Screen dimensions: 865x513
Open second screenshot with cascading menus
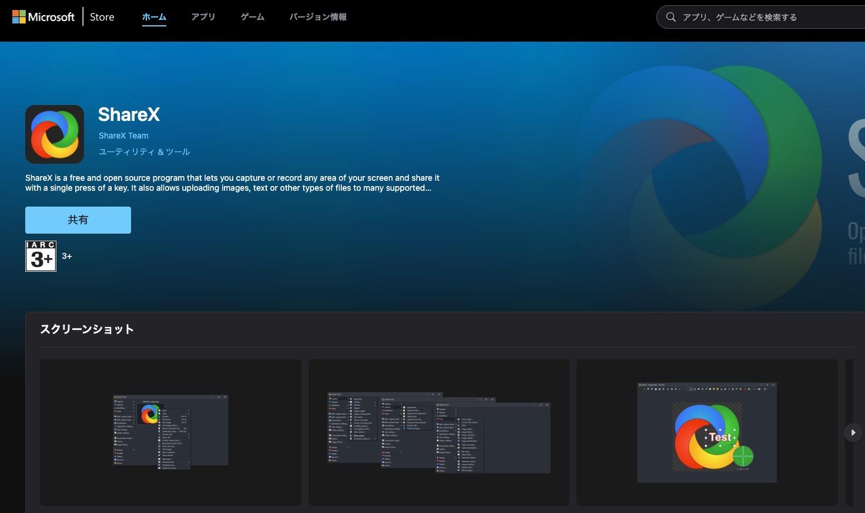click(439, 433)
